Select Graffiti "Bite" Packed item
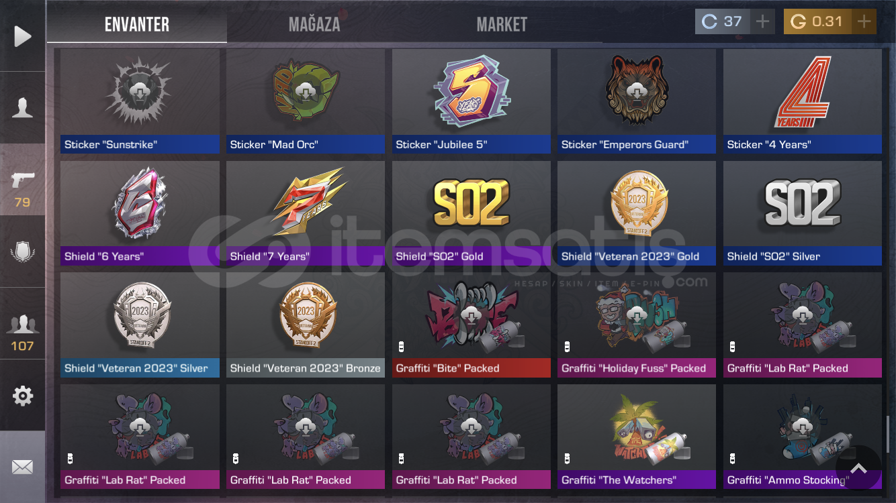The height and width of the screenshot is (503, 896). pyautogui.click(x=471, y=325)
